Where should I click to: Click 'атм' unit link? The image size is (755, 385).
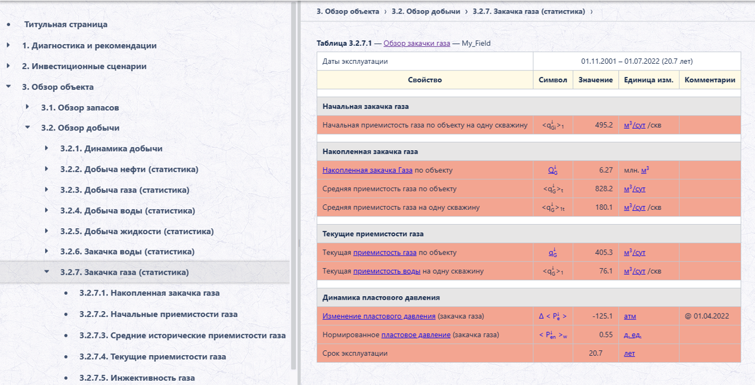click(630, 316)
